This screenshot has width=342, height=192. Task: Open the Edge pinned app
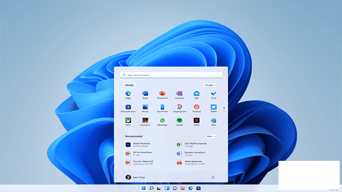(128, 95)
